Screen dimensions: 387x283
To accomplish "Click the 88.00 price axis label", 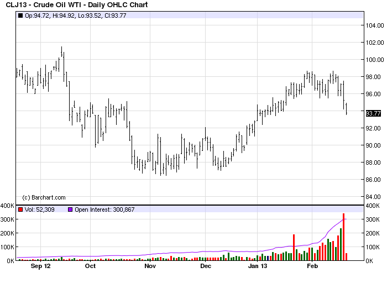I will point(373,163).
